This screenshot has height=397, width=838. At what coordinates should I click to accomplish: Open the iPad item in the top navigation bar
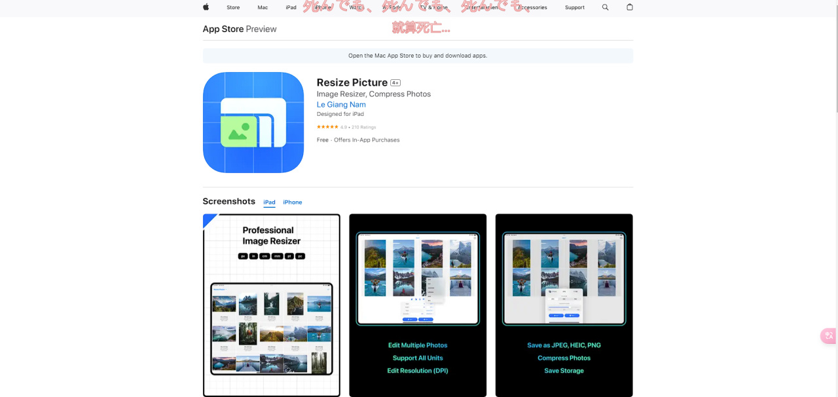[x=291, y=7]
